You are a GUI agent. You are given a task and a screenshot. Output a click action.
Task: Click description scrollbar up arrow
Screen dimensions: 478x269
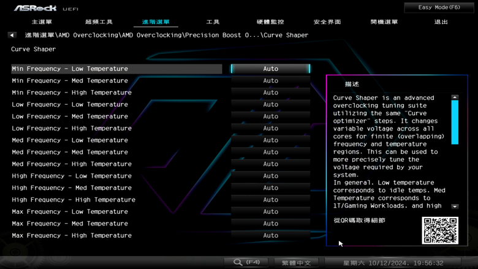[x=455, y=97]
